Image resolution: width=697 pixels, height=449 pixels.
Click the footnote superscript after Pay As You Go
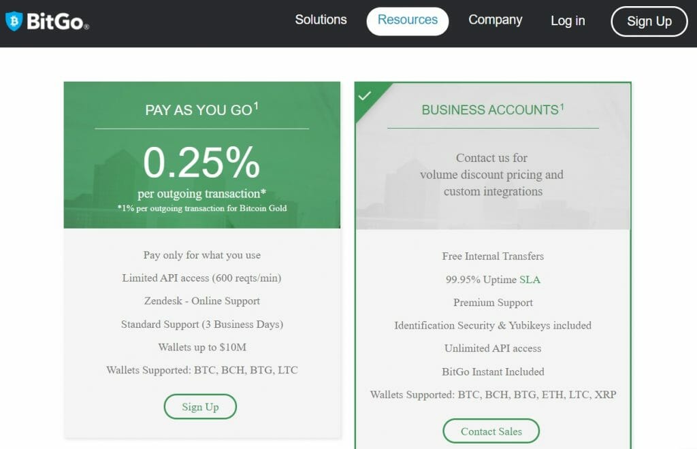[256, 106]
